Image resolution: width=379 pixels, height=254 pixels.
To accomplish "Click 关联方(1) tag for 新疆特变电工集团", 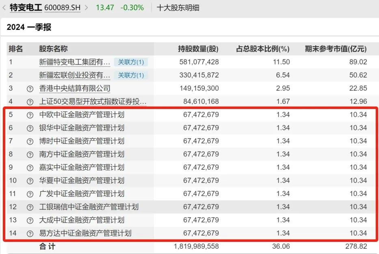I will [131, 62].
